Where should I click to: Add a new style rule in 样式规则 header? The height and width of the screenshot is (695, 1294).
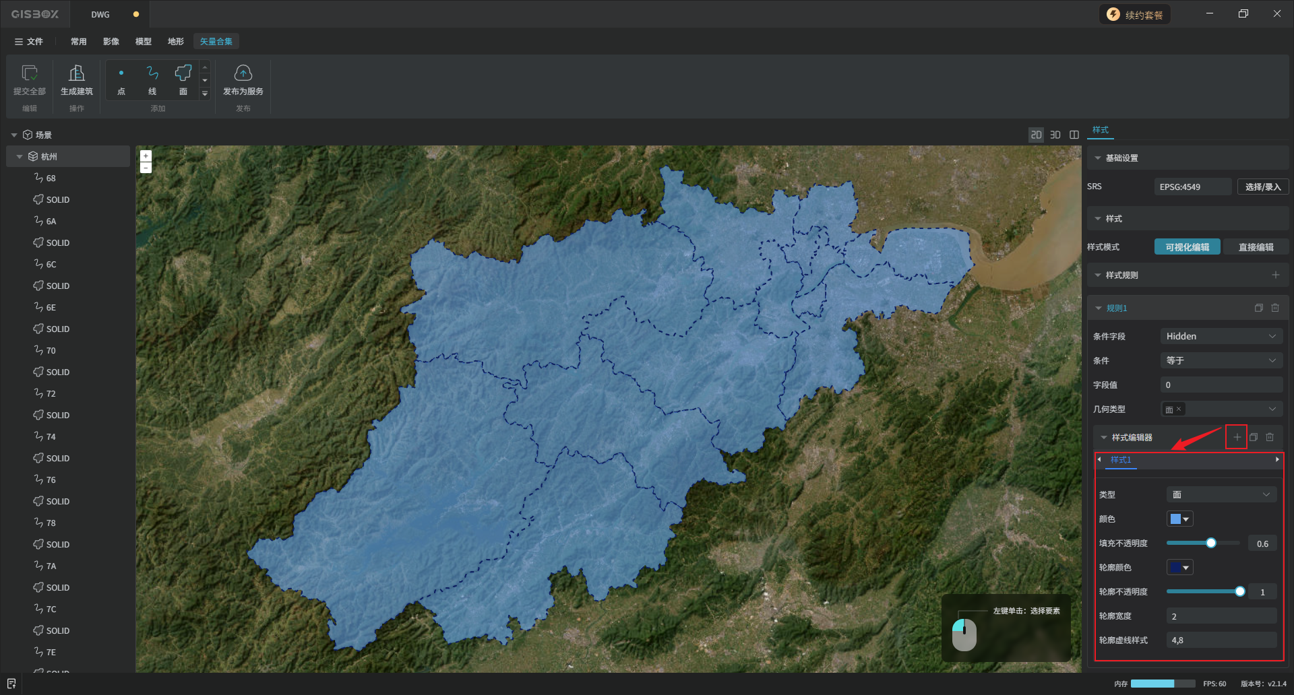click(1275, 275)
